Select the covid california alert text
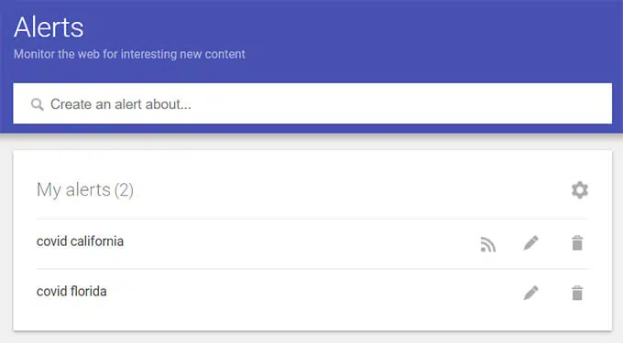 [80, 241]
